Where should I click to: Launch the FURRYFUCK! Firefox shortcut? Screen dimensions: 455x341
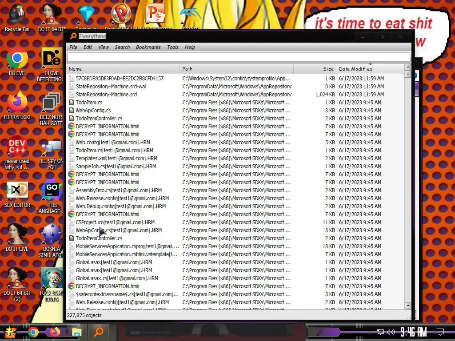pos(17,106)
